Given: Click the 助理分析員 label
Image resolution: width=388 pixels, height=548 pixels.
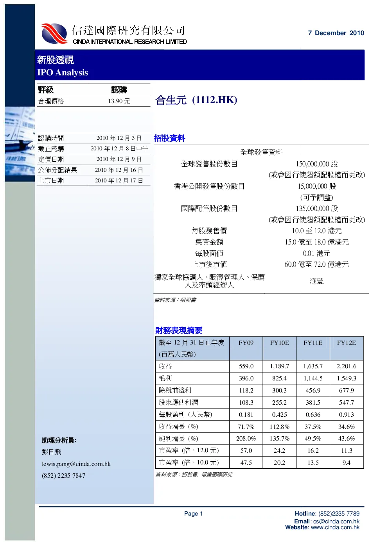Looking at the screenshot, I should [x=59, y=441].
